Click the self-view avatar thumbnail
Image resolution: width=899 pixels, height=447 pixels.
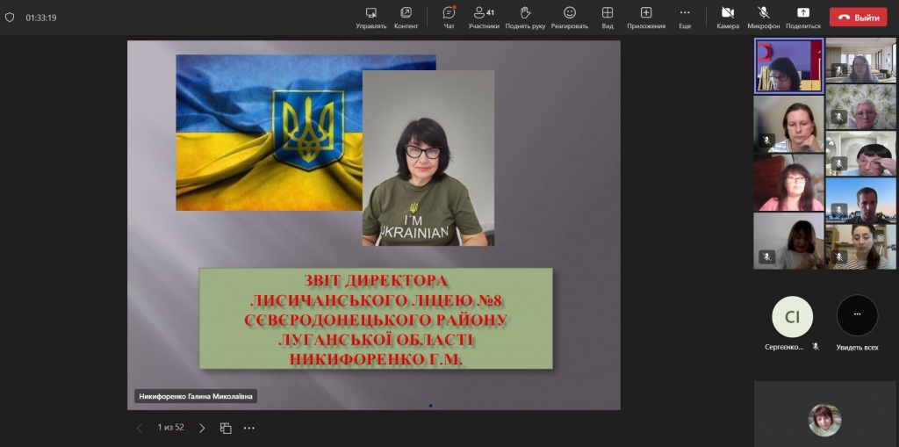pyautogui.click(x=824, y=420)
